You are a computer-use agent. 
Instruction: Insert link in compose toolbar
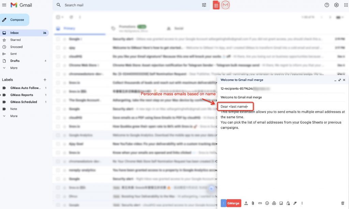pyautogui.click(x=260, y=203)
